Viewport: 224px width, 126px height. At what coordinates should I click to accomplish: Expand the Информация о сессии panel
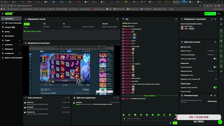(117, 19)
